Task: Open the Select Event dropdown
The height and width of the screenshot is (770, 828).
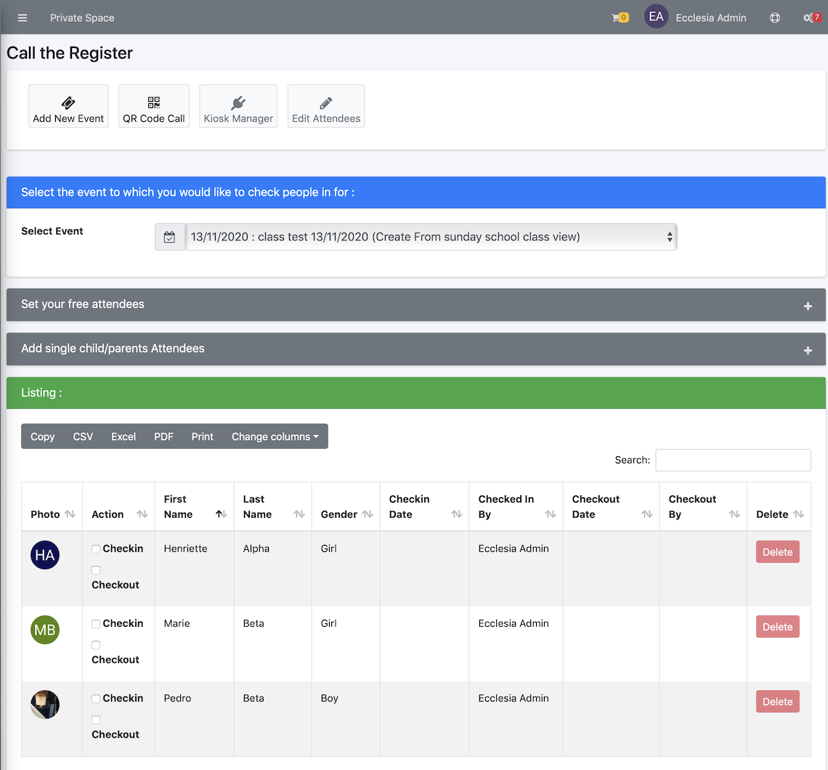Action: click(x=431, y=237)
